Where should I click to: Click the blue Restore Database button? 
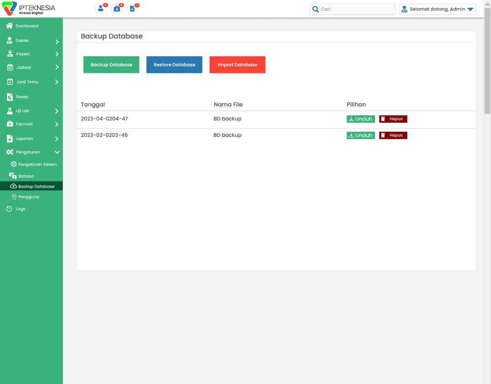(x=174, y=65)
